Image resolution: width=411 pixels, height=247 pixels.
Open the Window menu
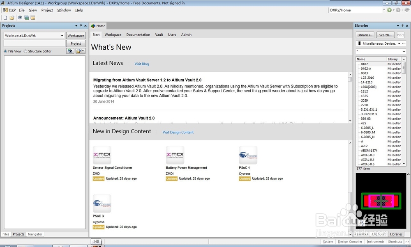[x=64, y=10]
